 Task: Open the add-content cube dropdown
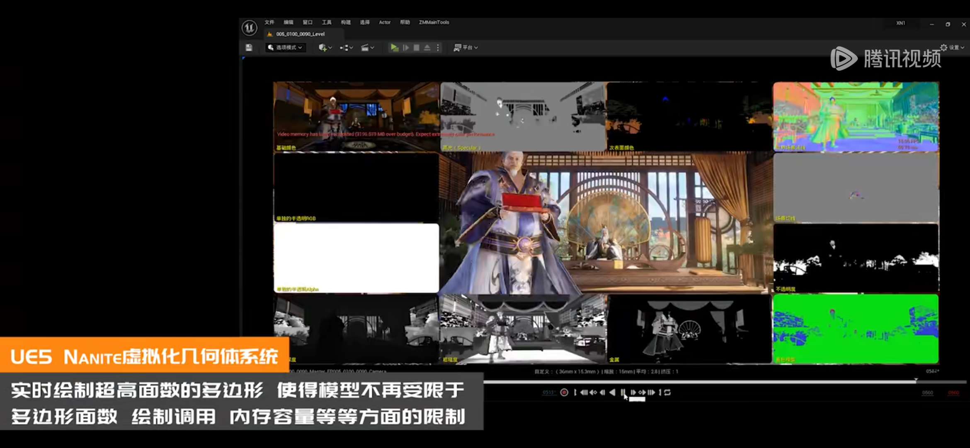point(325,48)
